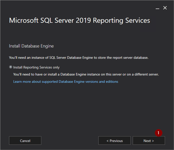Click the left chevron on Previous button
174x150 pixels.
click(x=108, y=141)
